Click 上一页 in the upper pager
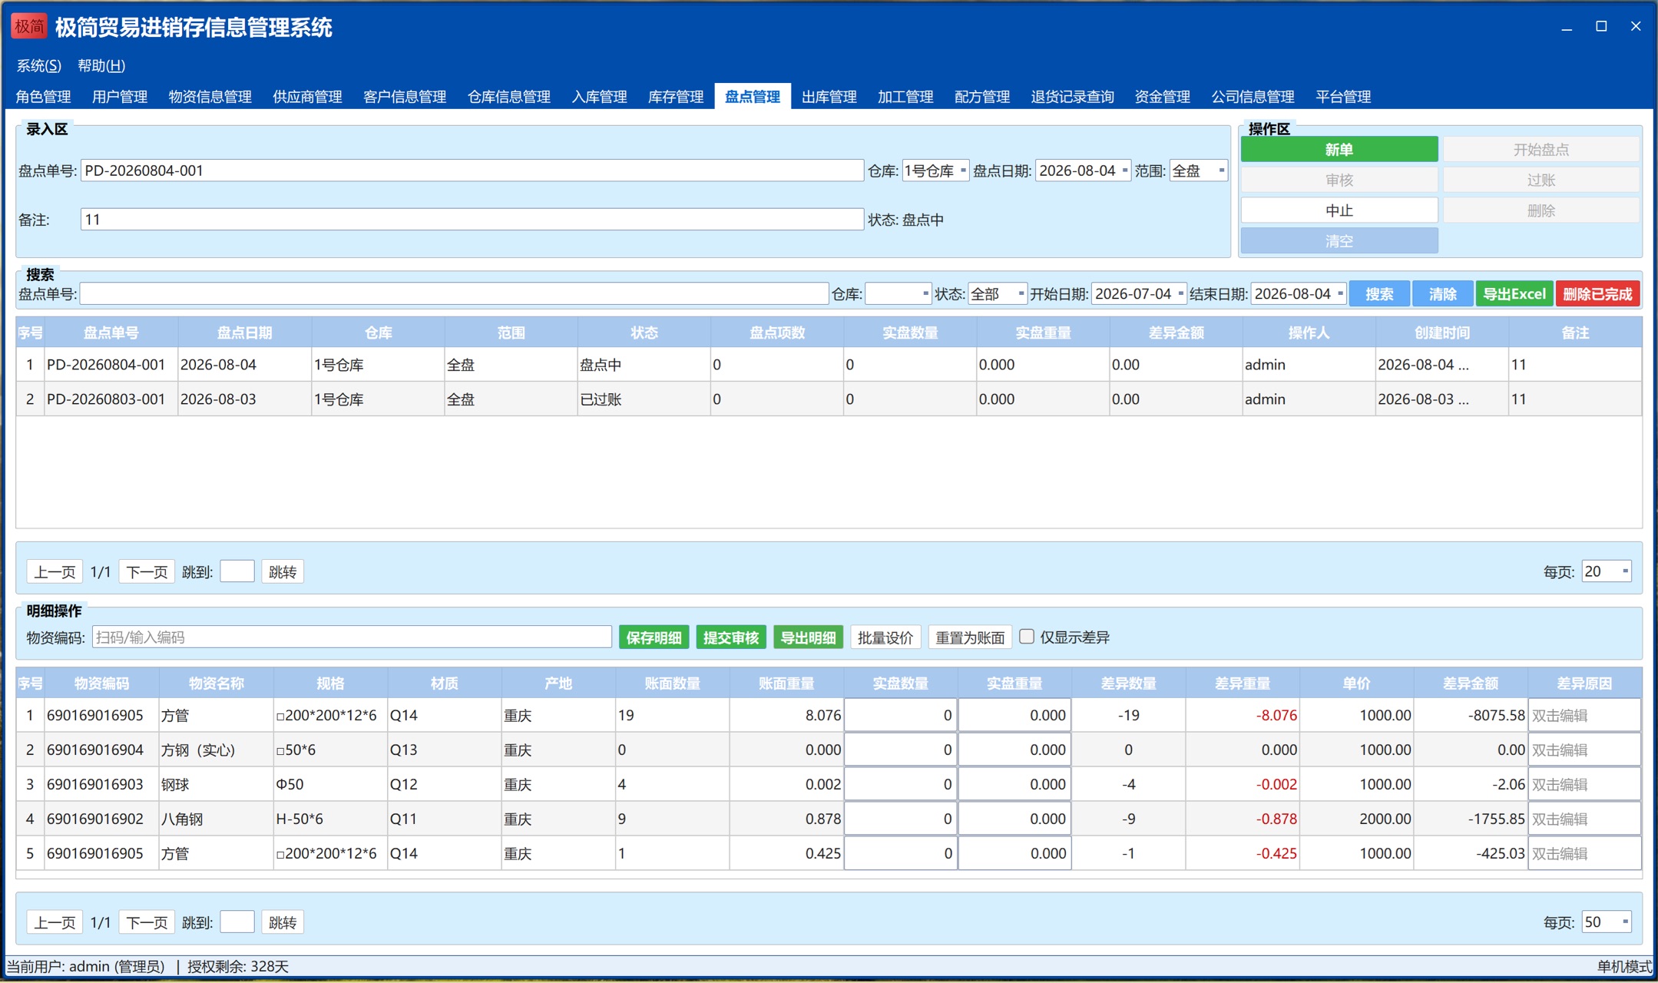Viewport: 1658px width, 983px height. (55, 572)
